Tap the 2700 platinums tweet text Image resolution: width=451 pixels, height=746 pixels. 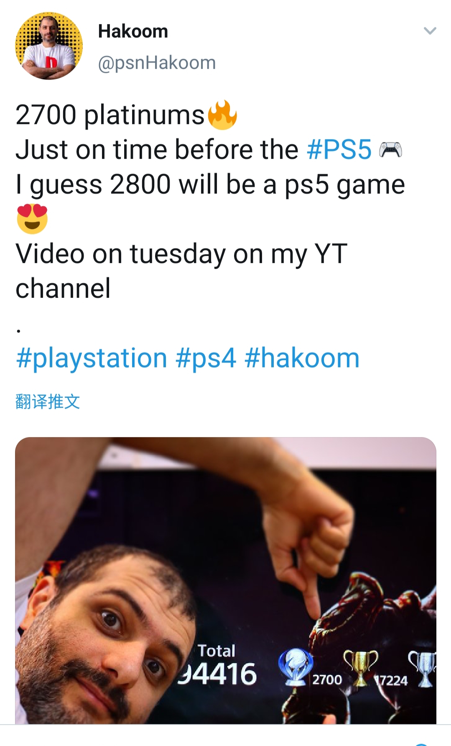110,115
